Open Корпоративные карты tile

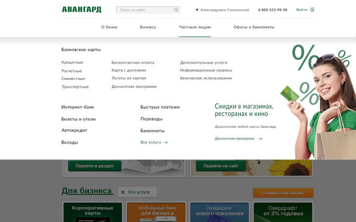[92, 212]
